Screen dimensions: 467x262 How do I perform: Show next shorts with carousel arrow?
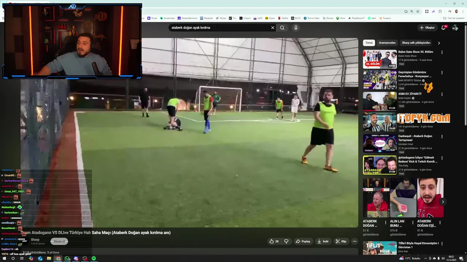point(443,202)
